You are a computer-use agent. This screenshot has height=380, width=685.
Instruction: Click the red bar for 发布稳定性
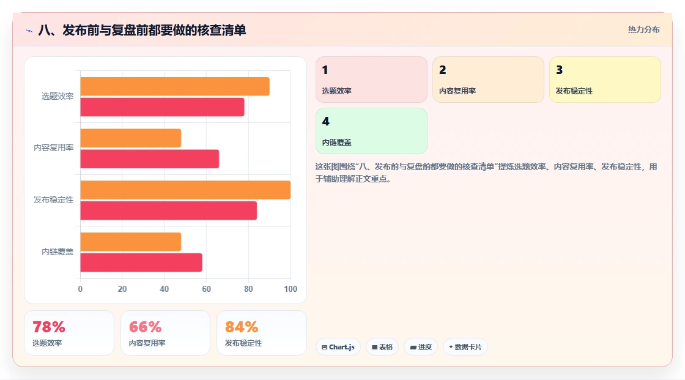(169, 210)
